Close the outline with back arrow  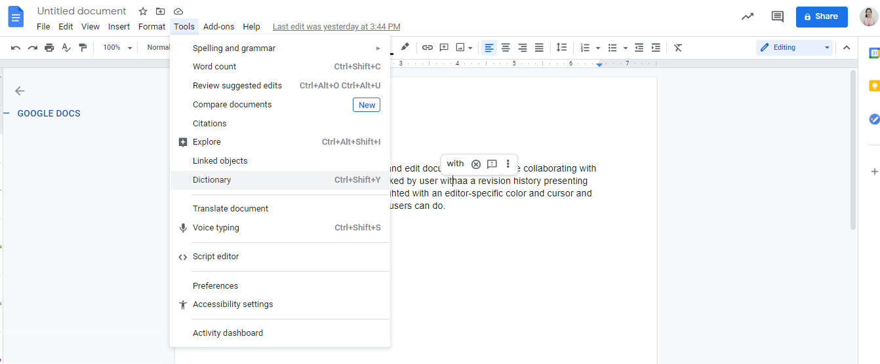pos(20,91)
